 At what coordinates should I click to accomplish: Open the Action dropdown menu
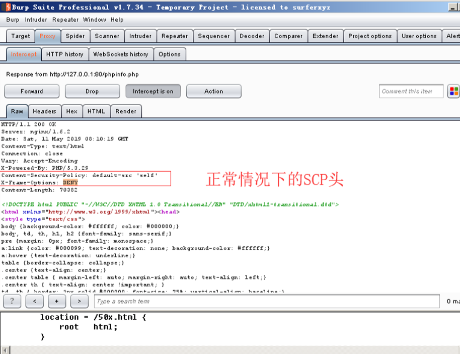(213, 91)
